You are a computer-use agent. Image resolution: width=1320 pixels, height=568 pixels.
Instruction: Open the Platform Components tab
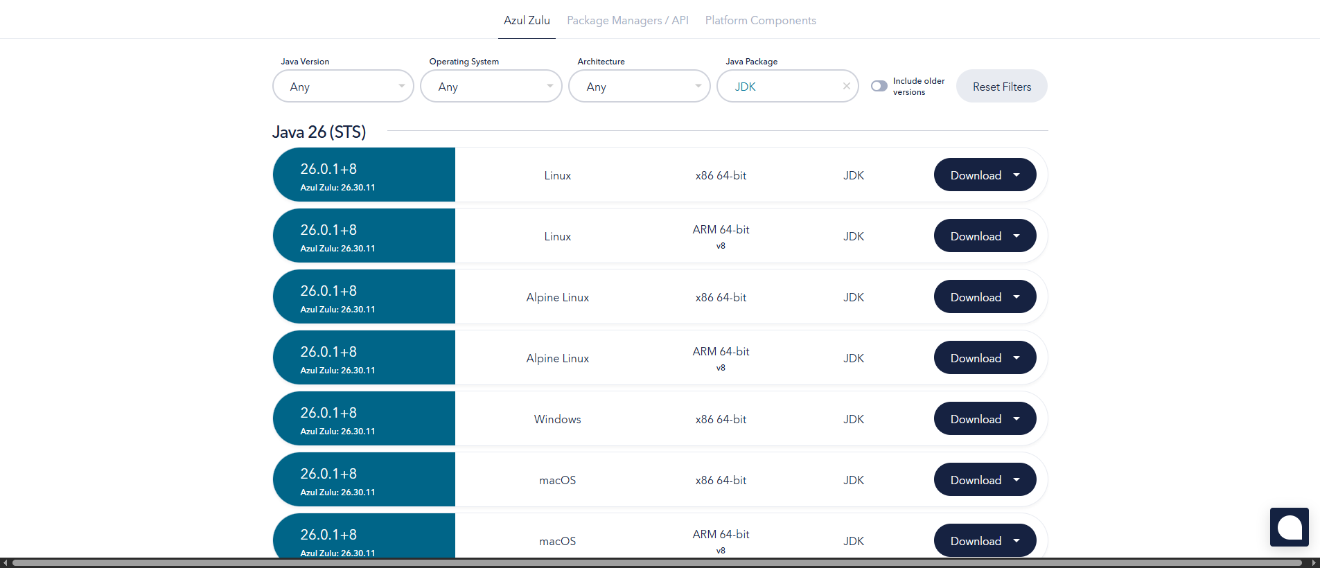coord(761,20)
